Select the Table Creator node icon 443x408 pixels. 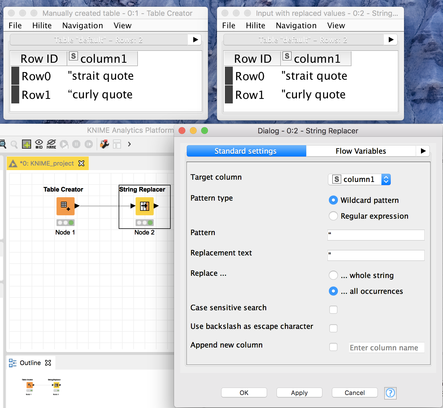pyautogui.click(x=66, y=206)
